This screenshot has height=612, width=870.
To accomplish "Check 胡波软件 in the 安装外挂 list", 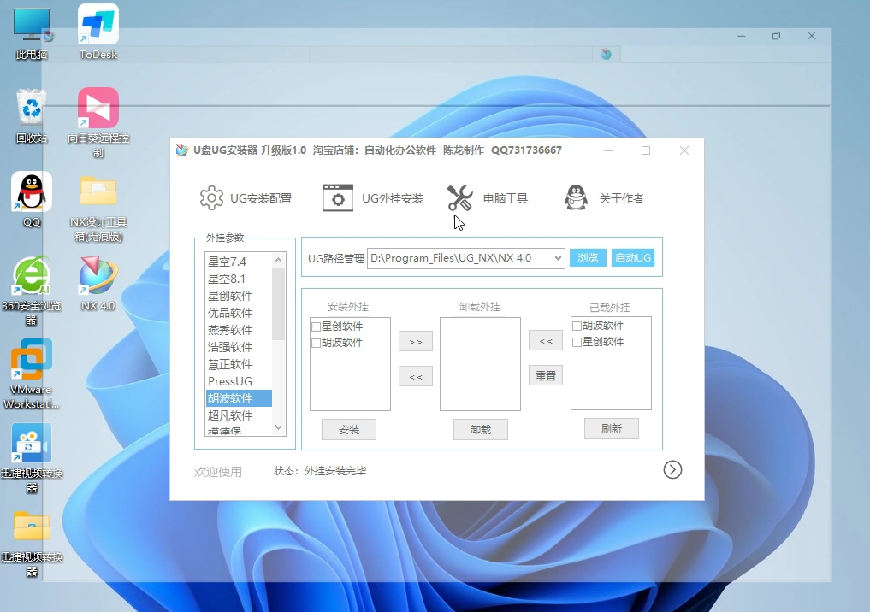I will (317, 343).
